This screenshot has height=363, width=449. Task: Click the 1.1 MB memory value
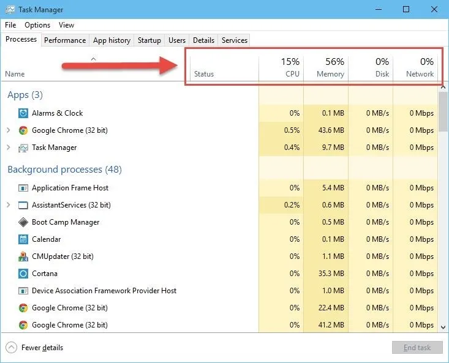pyautogui.click(x=333, y=256)
